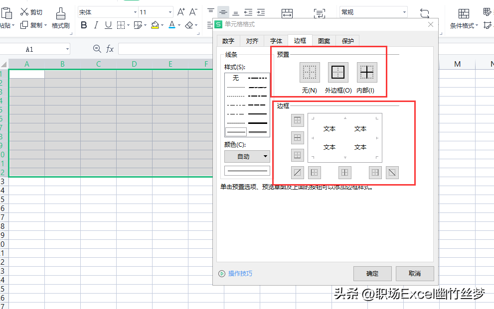Switch to the 数字 (Number) tab
Viewport: 494px width, 309px height.
228,41
